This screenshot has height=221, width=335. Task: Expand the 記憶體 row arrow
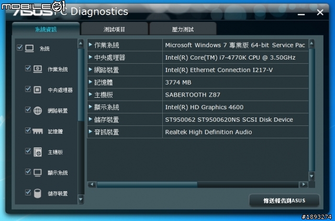[91, 82]
